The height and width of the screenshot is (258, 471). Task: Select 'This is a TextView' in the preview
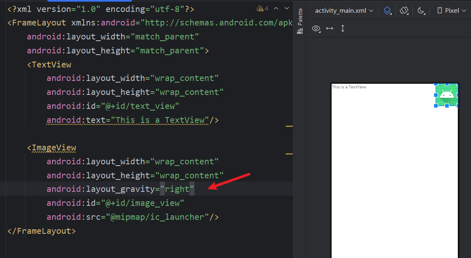(349, 87)
